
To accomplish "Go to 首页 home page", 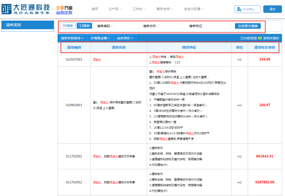I will coord(95,9).
